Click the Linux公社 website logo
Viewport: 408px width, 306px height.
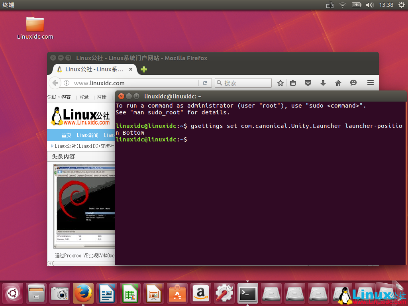80,116
